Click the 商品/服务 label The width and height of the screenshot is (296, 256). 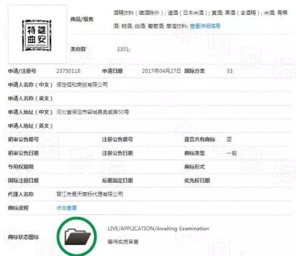coord(82,19)
